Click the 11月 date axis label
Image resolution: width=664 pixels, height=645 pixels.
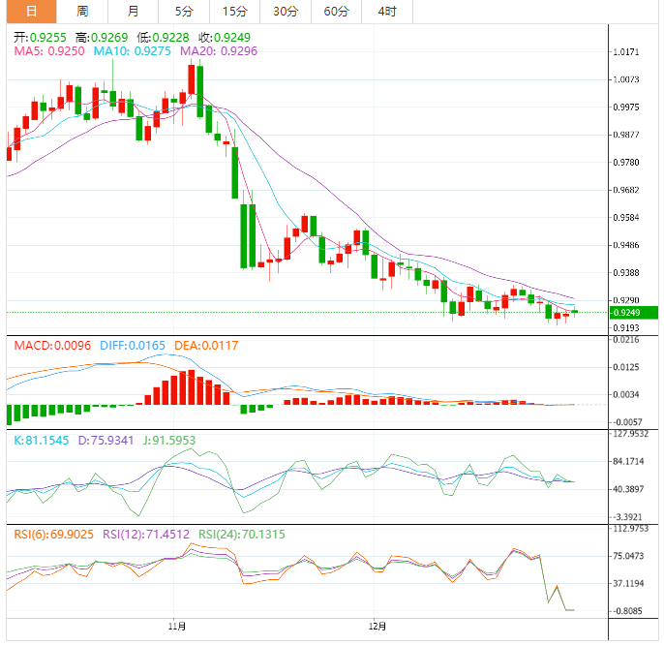point(176,626)
